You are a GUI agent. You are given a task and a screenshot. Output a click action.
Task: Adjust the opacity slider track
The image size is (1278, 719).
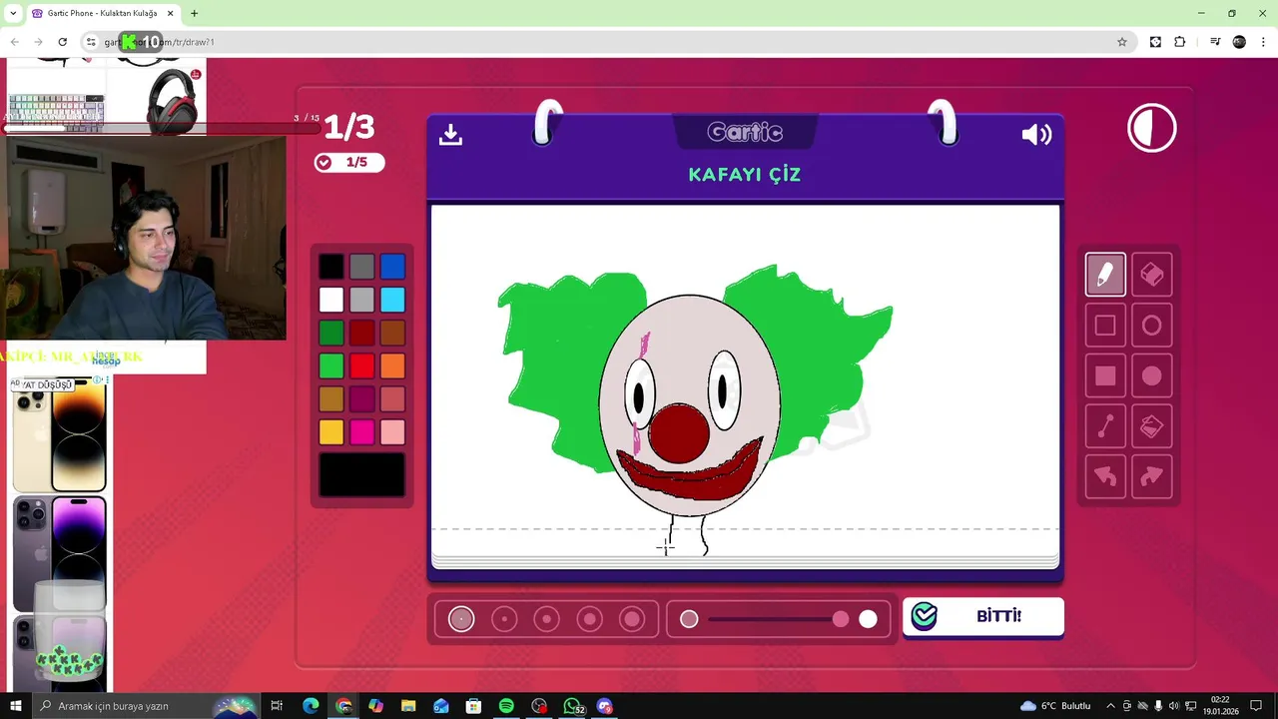pos(779,619)
